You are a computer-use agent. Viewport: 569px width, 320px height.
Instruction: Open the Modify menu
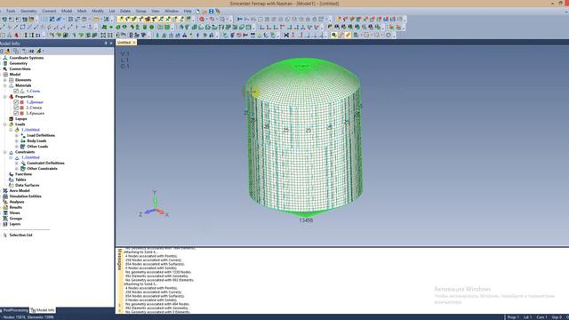98,12
